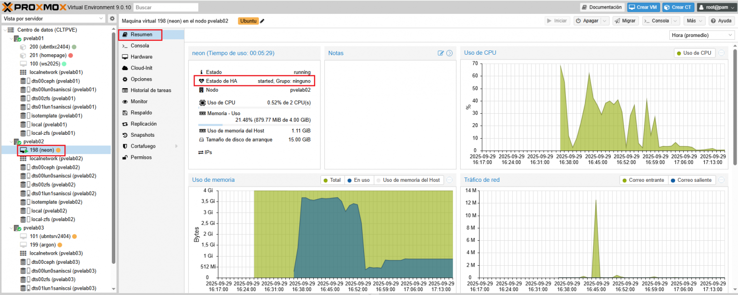This screenshot has width=738, height=295.
Task: Edit notes using the pencil icon
Action: 441,53
